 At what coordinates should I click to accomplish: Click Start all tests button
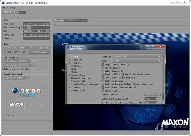pyautogui.click(x=16, y=48)
